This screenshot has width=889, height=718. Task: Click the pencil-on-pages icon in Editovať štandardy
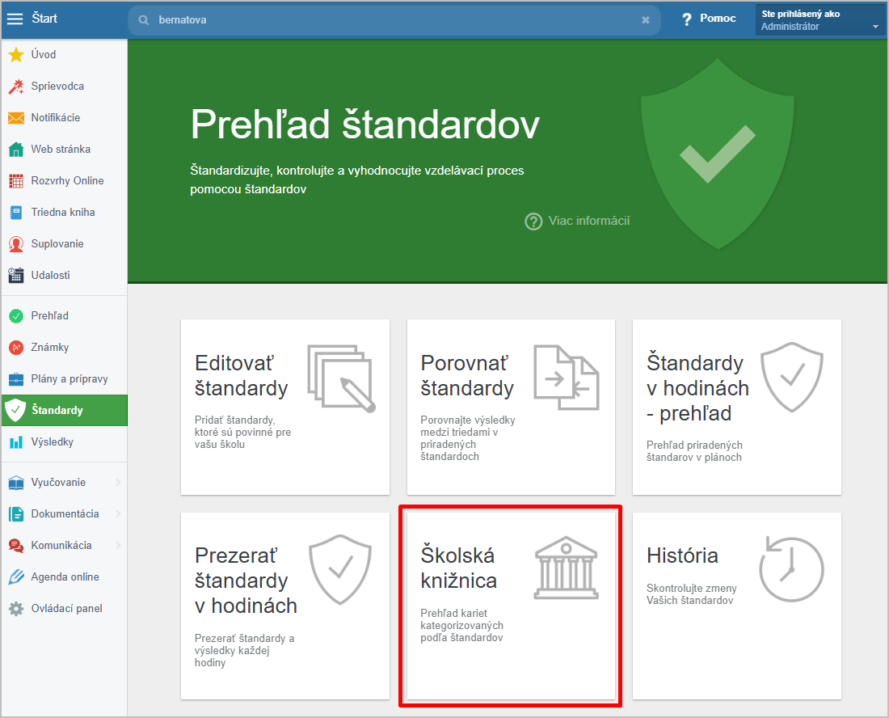pos(341,378)
